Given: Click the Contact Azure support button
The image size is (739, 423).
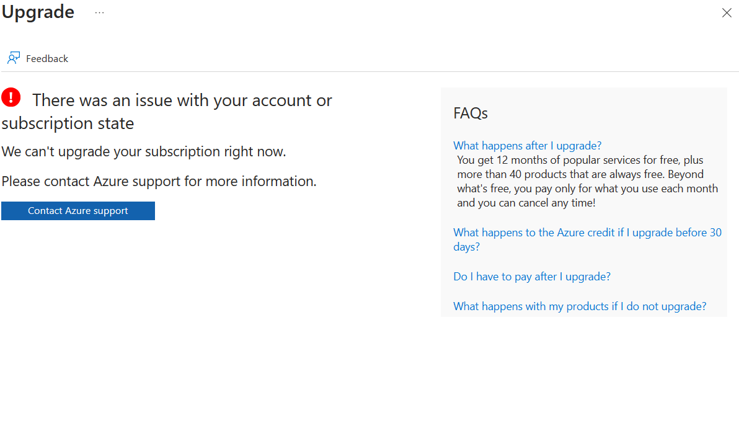Looking at the screenshot, I should pyautogui.click(x=77, y=211).
